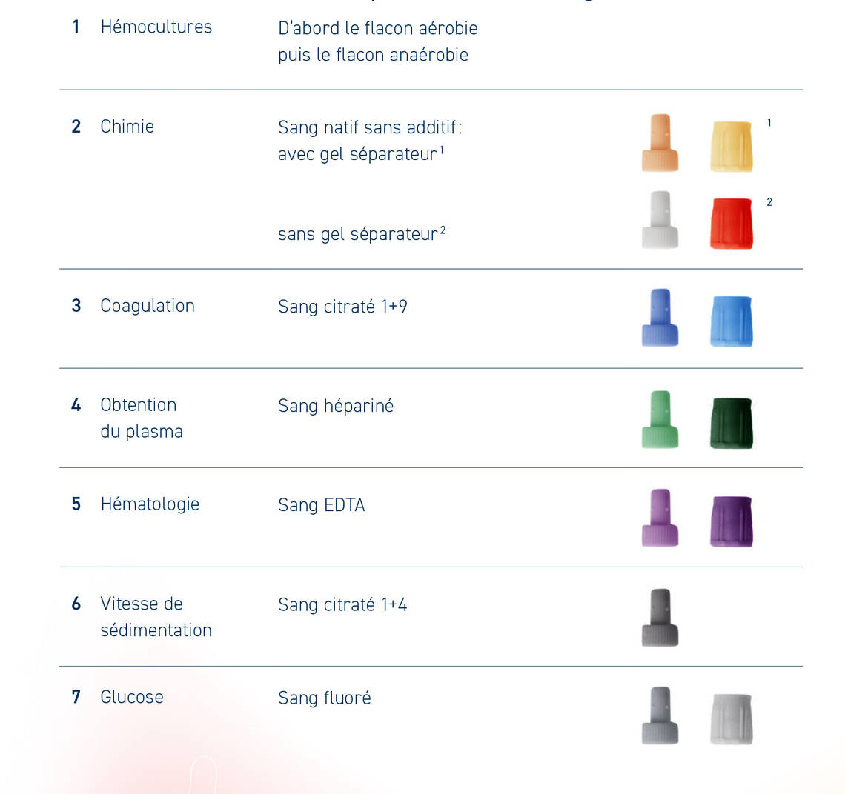Select the Chimie row label

tap(127, 127)
